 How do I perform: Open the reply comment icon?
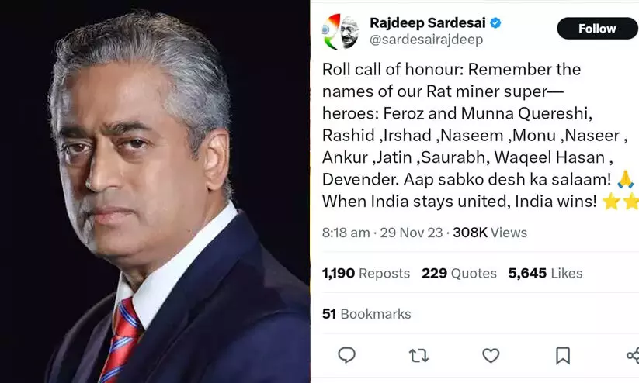pos(347,355)
